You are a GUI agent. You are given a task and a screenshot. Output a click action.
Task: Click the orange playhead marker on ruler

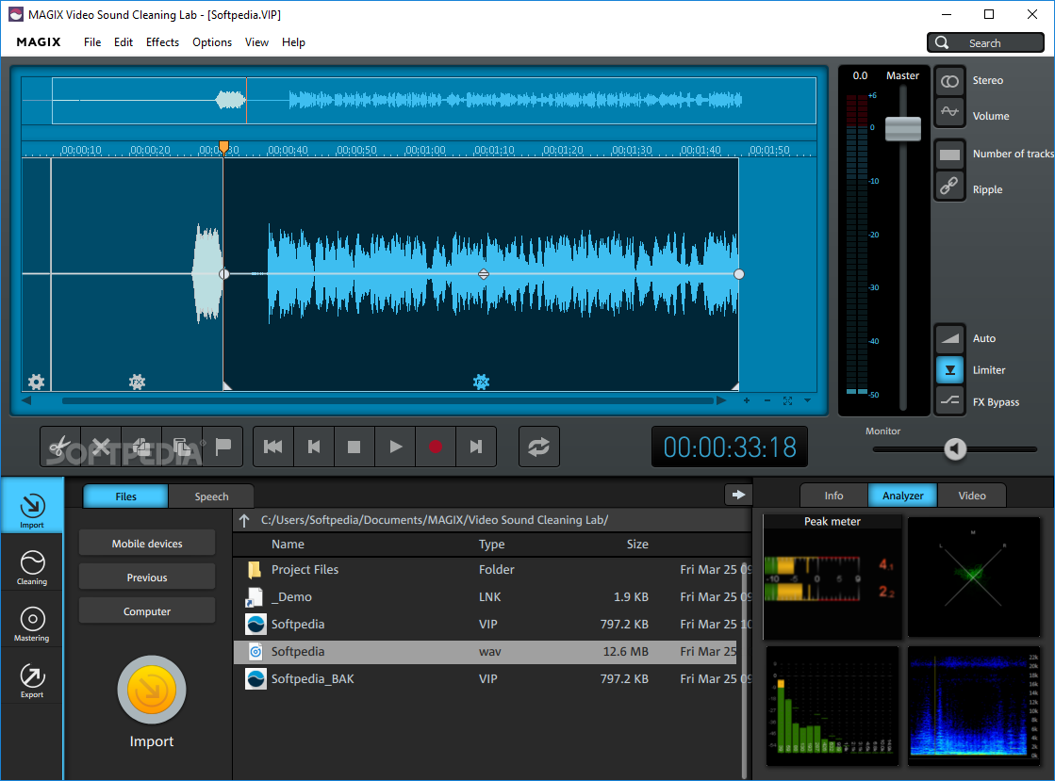pyautogui.click(x=223, y=147)
